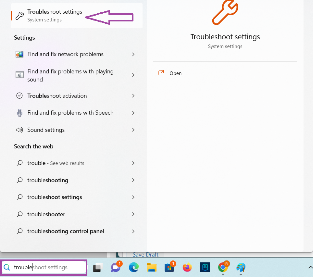Click magnifier icon beside 'troubleshoot settings' web suggestion
The height and width of the screenshot is (277, 313).
(19, 197)
